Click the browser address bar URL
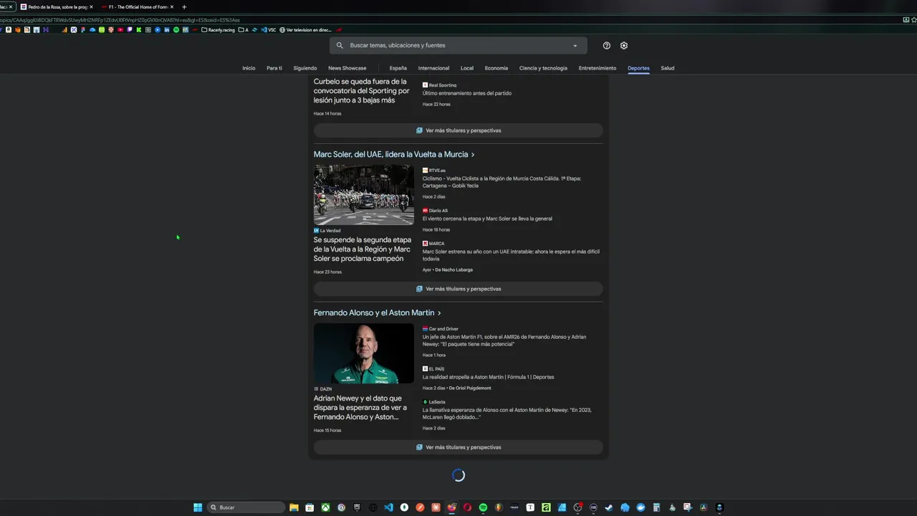 (120, 20)
